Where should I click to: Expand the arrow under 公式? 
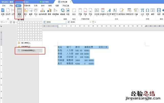(x=142, y=16)
